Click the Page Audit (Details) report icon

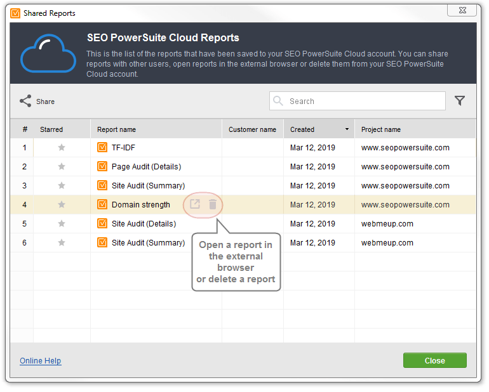[103, 167]
